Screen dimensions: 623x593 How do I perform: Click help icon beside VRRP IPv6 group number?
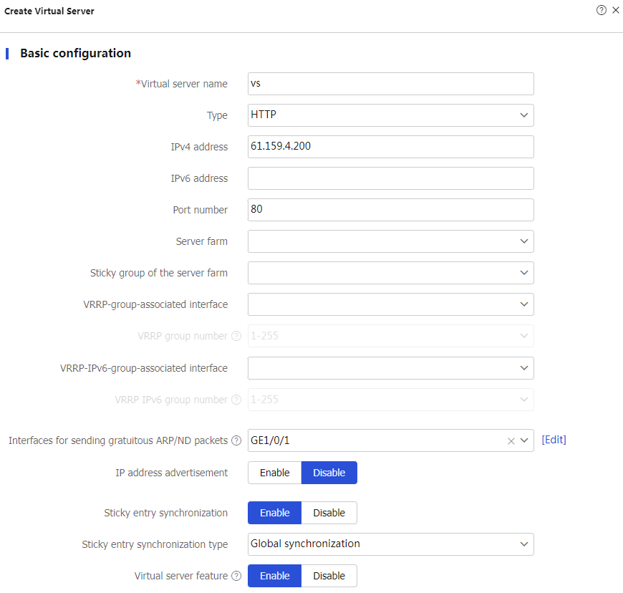(x=236, y=400)
